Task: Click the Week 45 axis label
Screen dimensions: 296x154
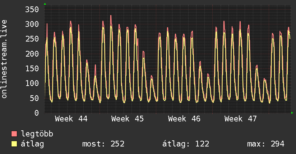Action: 128,119
